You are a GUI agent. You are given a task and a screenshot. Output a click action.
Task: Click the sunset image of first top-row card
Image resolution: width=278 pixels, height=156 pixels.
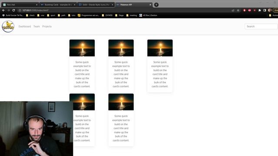(x=82, y=48)
